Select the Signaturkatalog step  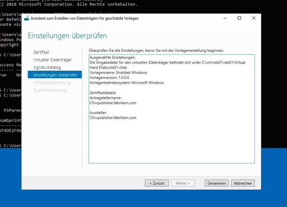coord(47,67)
